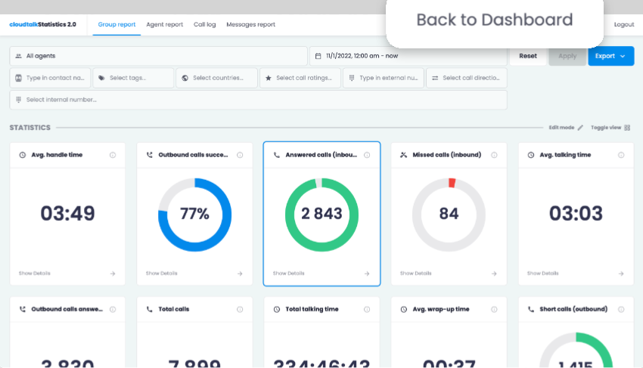The height and width of the screenshot is (368, 643).
Task: Show Details for Answered calls inbound
Action: (289, 274)
